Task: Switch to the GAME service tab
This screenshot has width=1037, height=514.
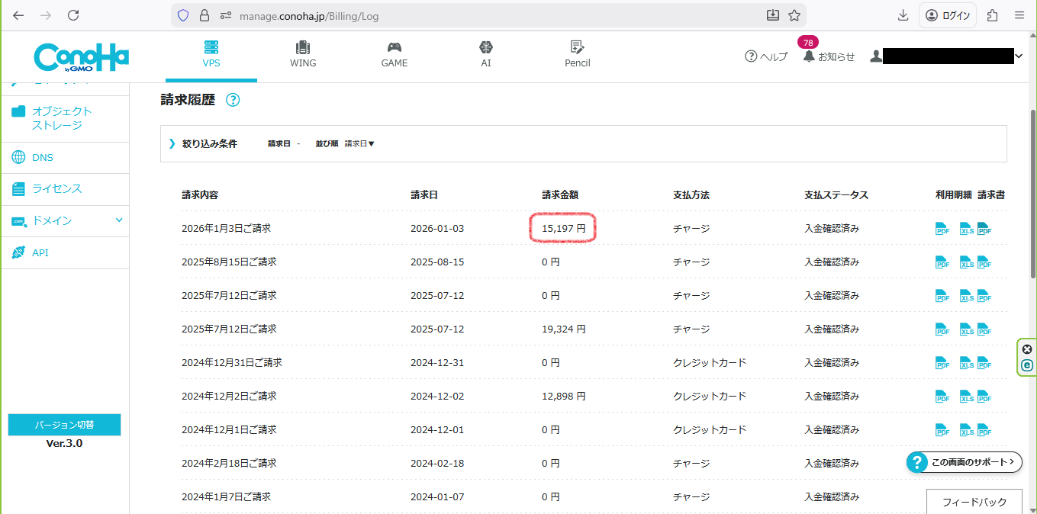Action: coord(395,54)
